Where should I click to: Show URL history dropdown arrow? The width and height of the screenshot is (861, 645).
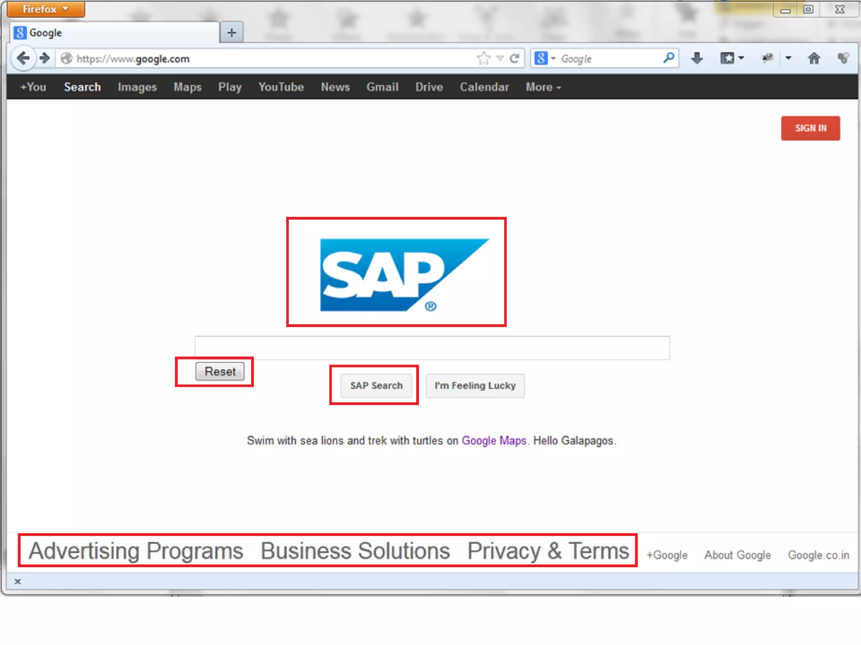pos(500,58)
